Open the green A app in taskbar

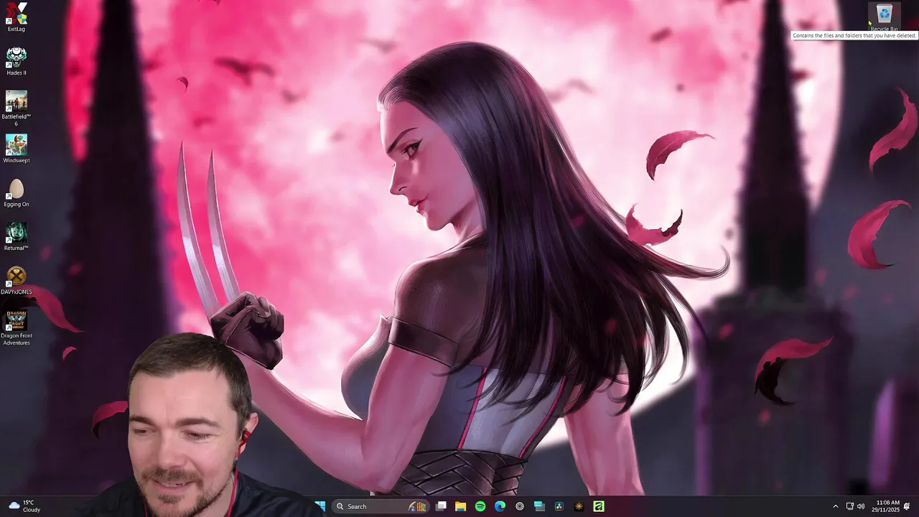coord(599,506)
